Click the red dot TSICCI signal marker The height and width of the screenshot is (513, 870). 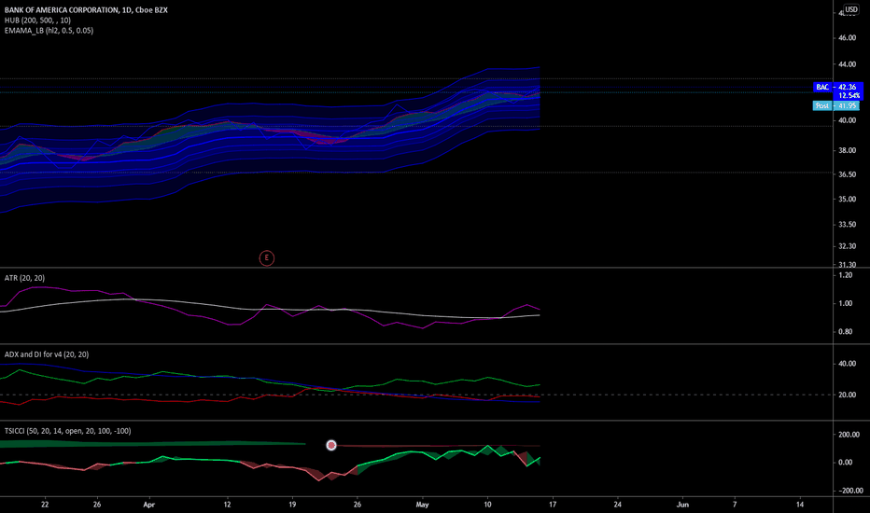pyautogui.click(x=331, y=445)
